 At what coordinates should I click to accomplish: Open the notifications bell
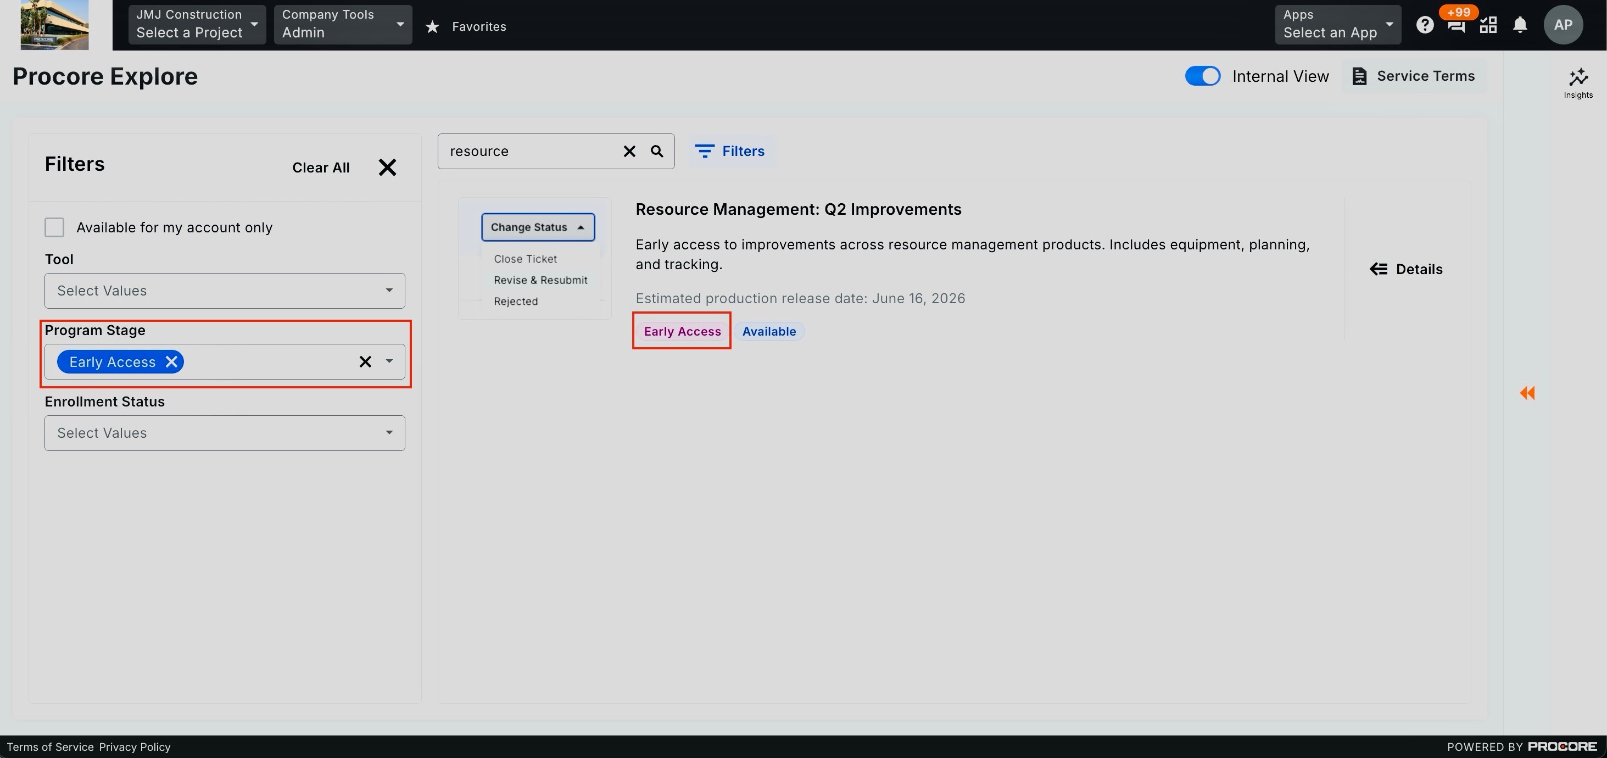[x=1520, y=25]
